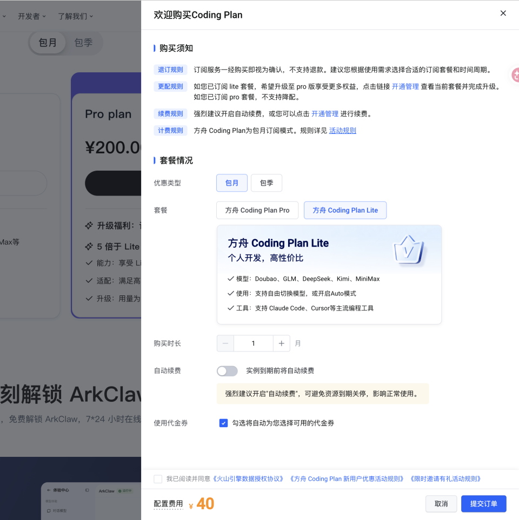Click the 40 price value
Viewport: 519px width, 520px height.
pos(205,504)
